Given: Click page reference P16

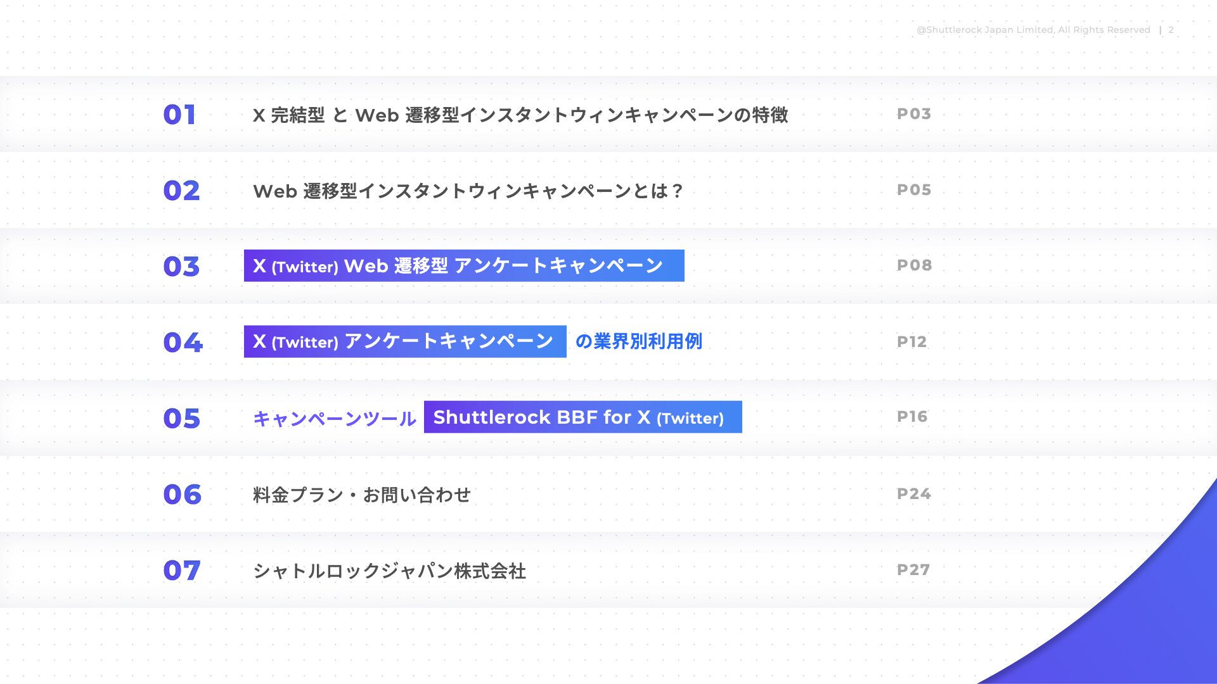Looking at the screenshot, I should (x=912, y=417).
